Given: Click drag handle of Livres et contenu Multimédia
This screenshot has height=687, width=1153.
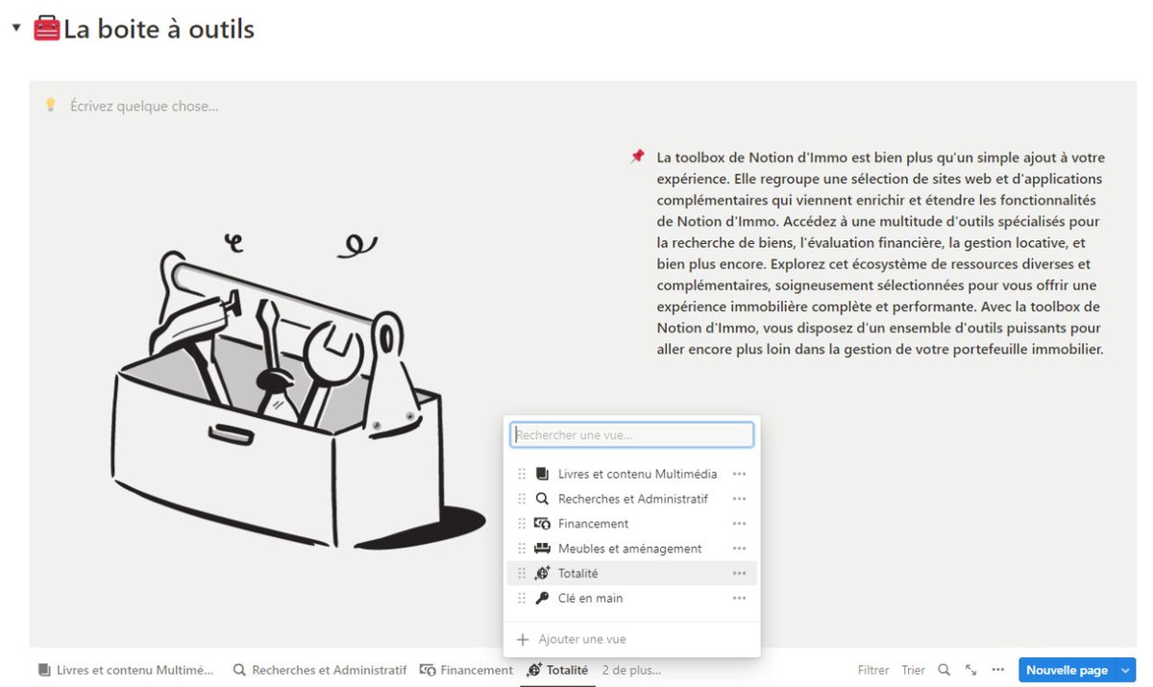Looking at the screenshot, I should 522,474.
